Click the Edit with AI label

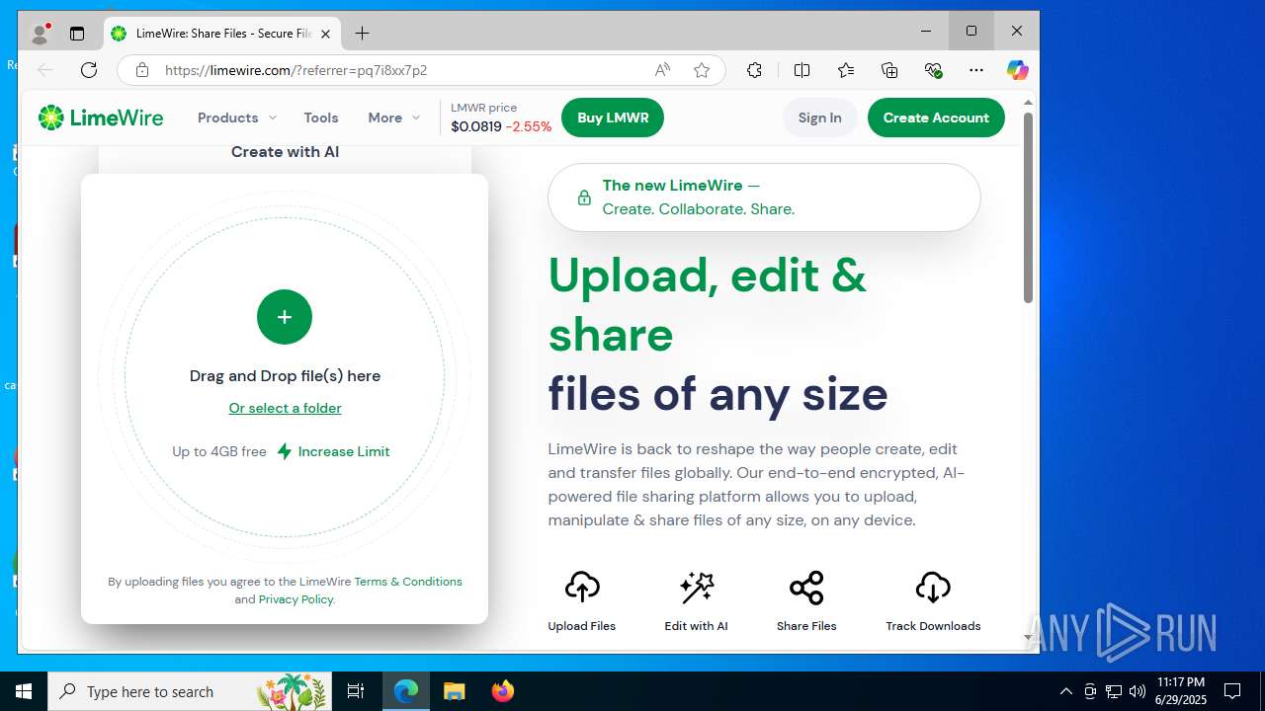point(697,626)
